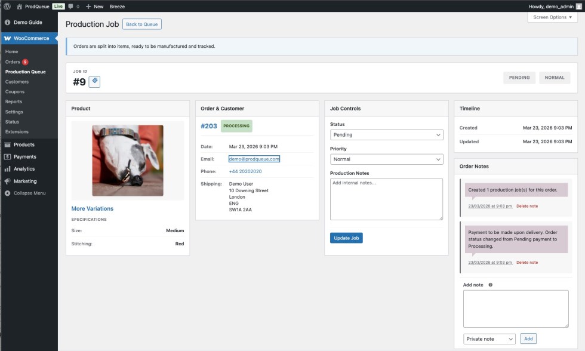Click the product thumbnail image
The height and width of the screenshot is (351, 585).
click(128, 161)
